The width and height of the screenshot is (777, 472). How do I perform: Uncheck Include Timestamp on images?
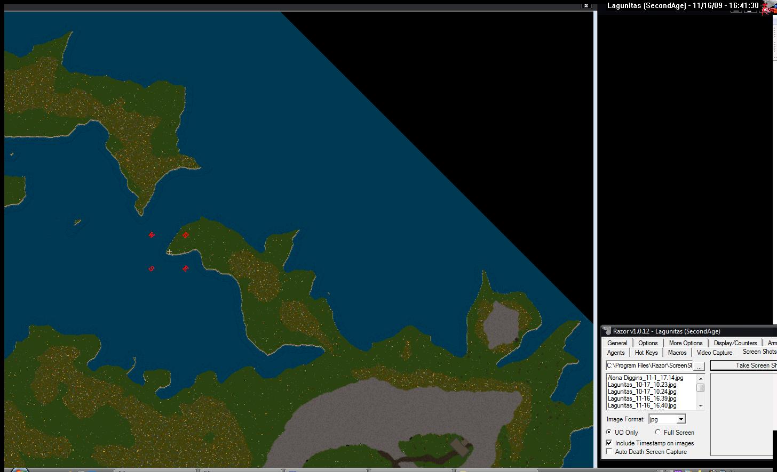[609, 443]
